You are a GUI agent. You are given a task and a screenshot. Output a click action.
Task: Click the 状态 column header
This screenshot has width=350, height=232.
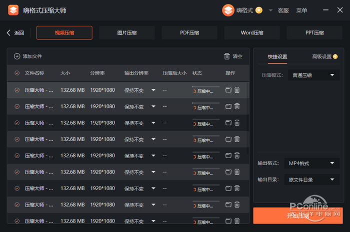click(x=197, y=73)
